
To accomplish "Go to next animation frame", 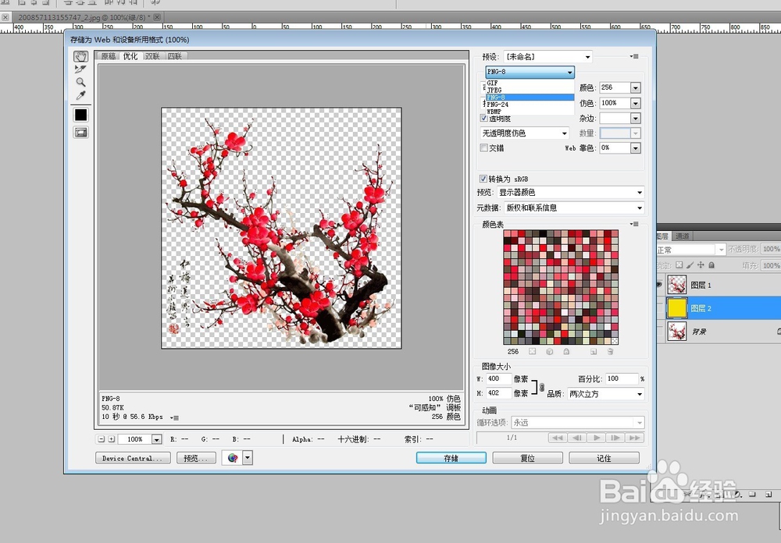I will (615, 438).
